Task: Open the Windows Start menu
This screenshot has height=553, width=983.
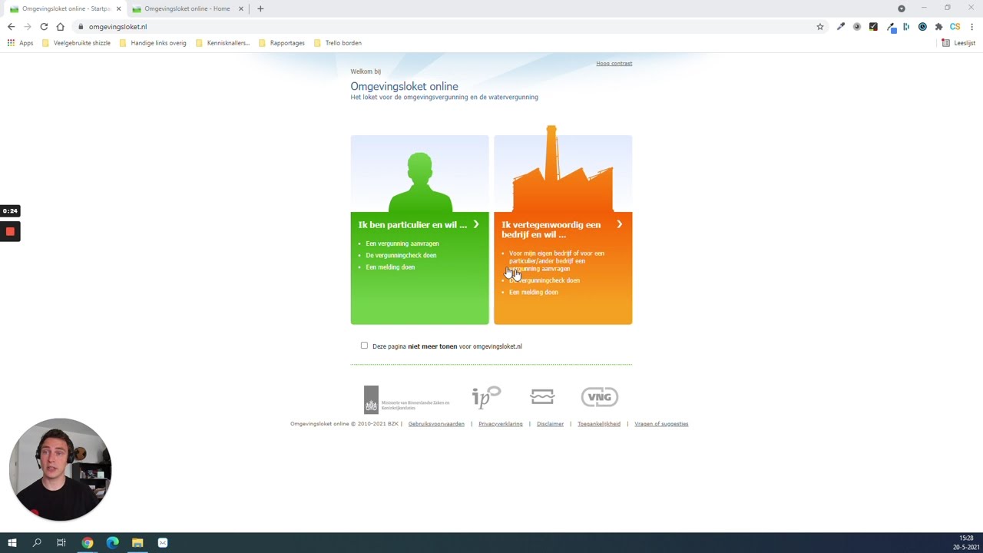Action: tap(12, 543)
